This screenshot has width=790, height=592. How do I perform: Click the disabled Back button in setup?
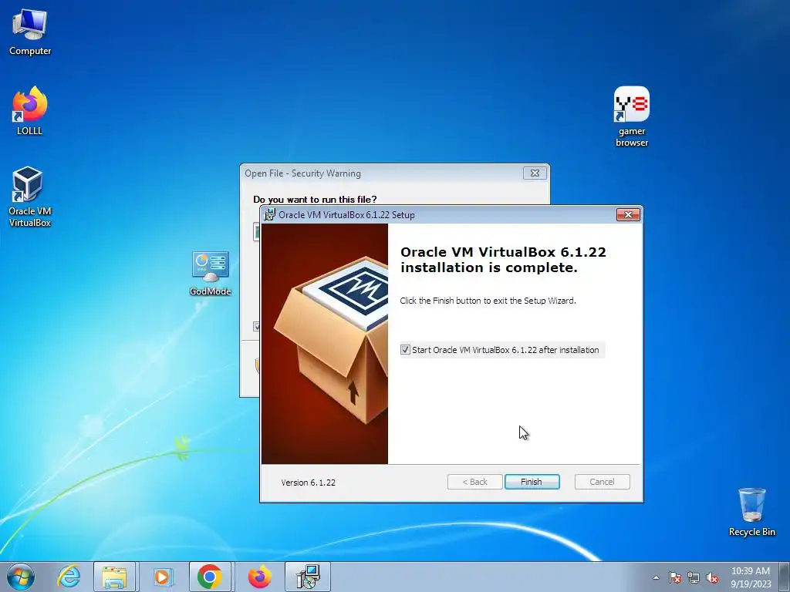[474, 482]
